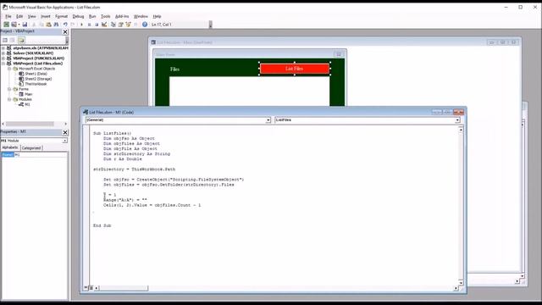Open the Run menu
The height and width of the screenshot is (305, 542).
point(92,16)
